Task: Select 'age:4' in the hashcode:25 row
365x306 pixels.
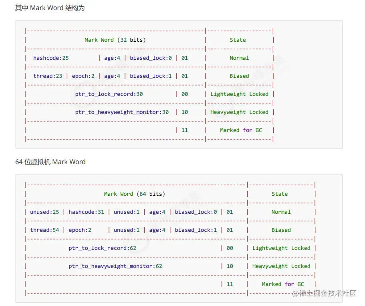Action: [112, 58]
